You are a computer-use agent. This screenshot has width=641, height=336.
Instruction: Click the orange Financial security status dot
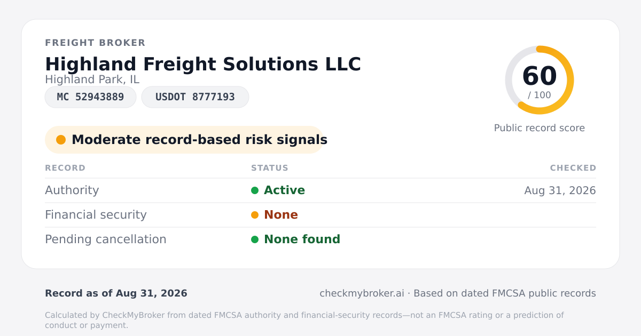[x=255, y=215]
